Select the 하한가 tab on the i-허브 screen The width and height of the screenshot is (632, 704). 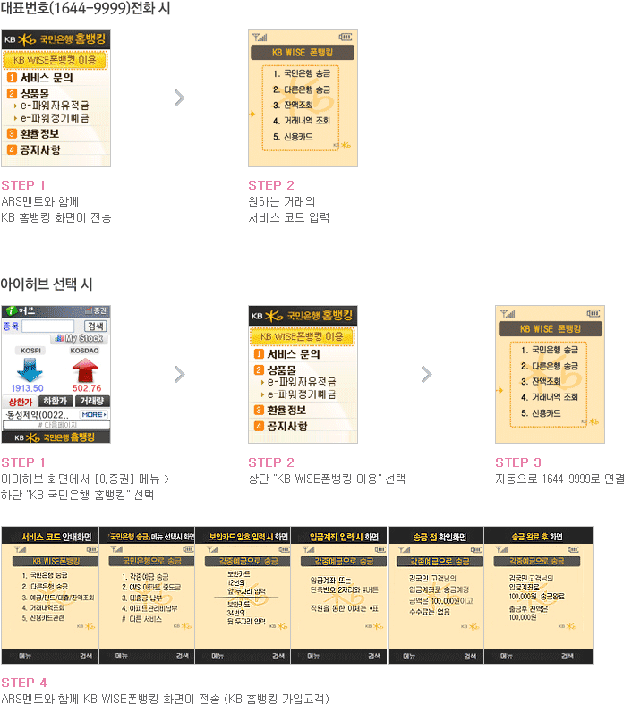point(56,401)
